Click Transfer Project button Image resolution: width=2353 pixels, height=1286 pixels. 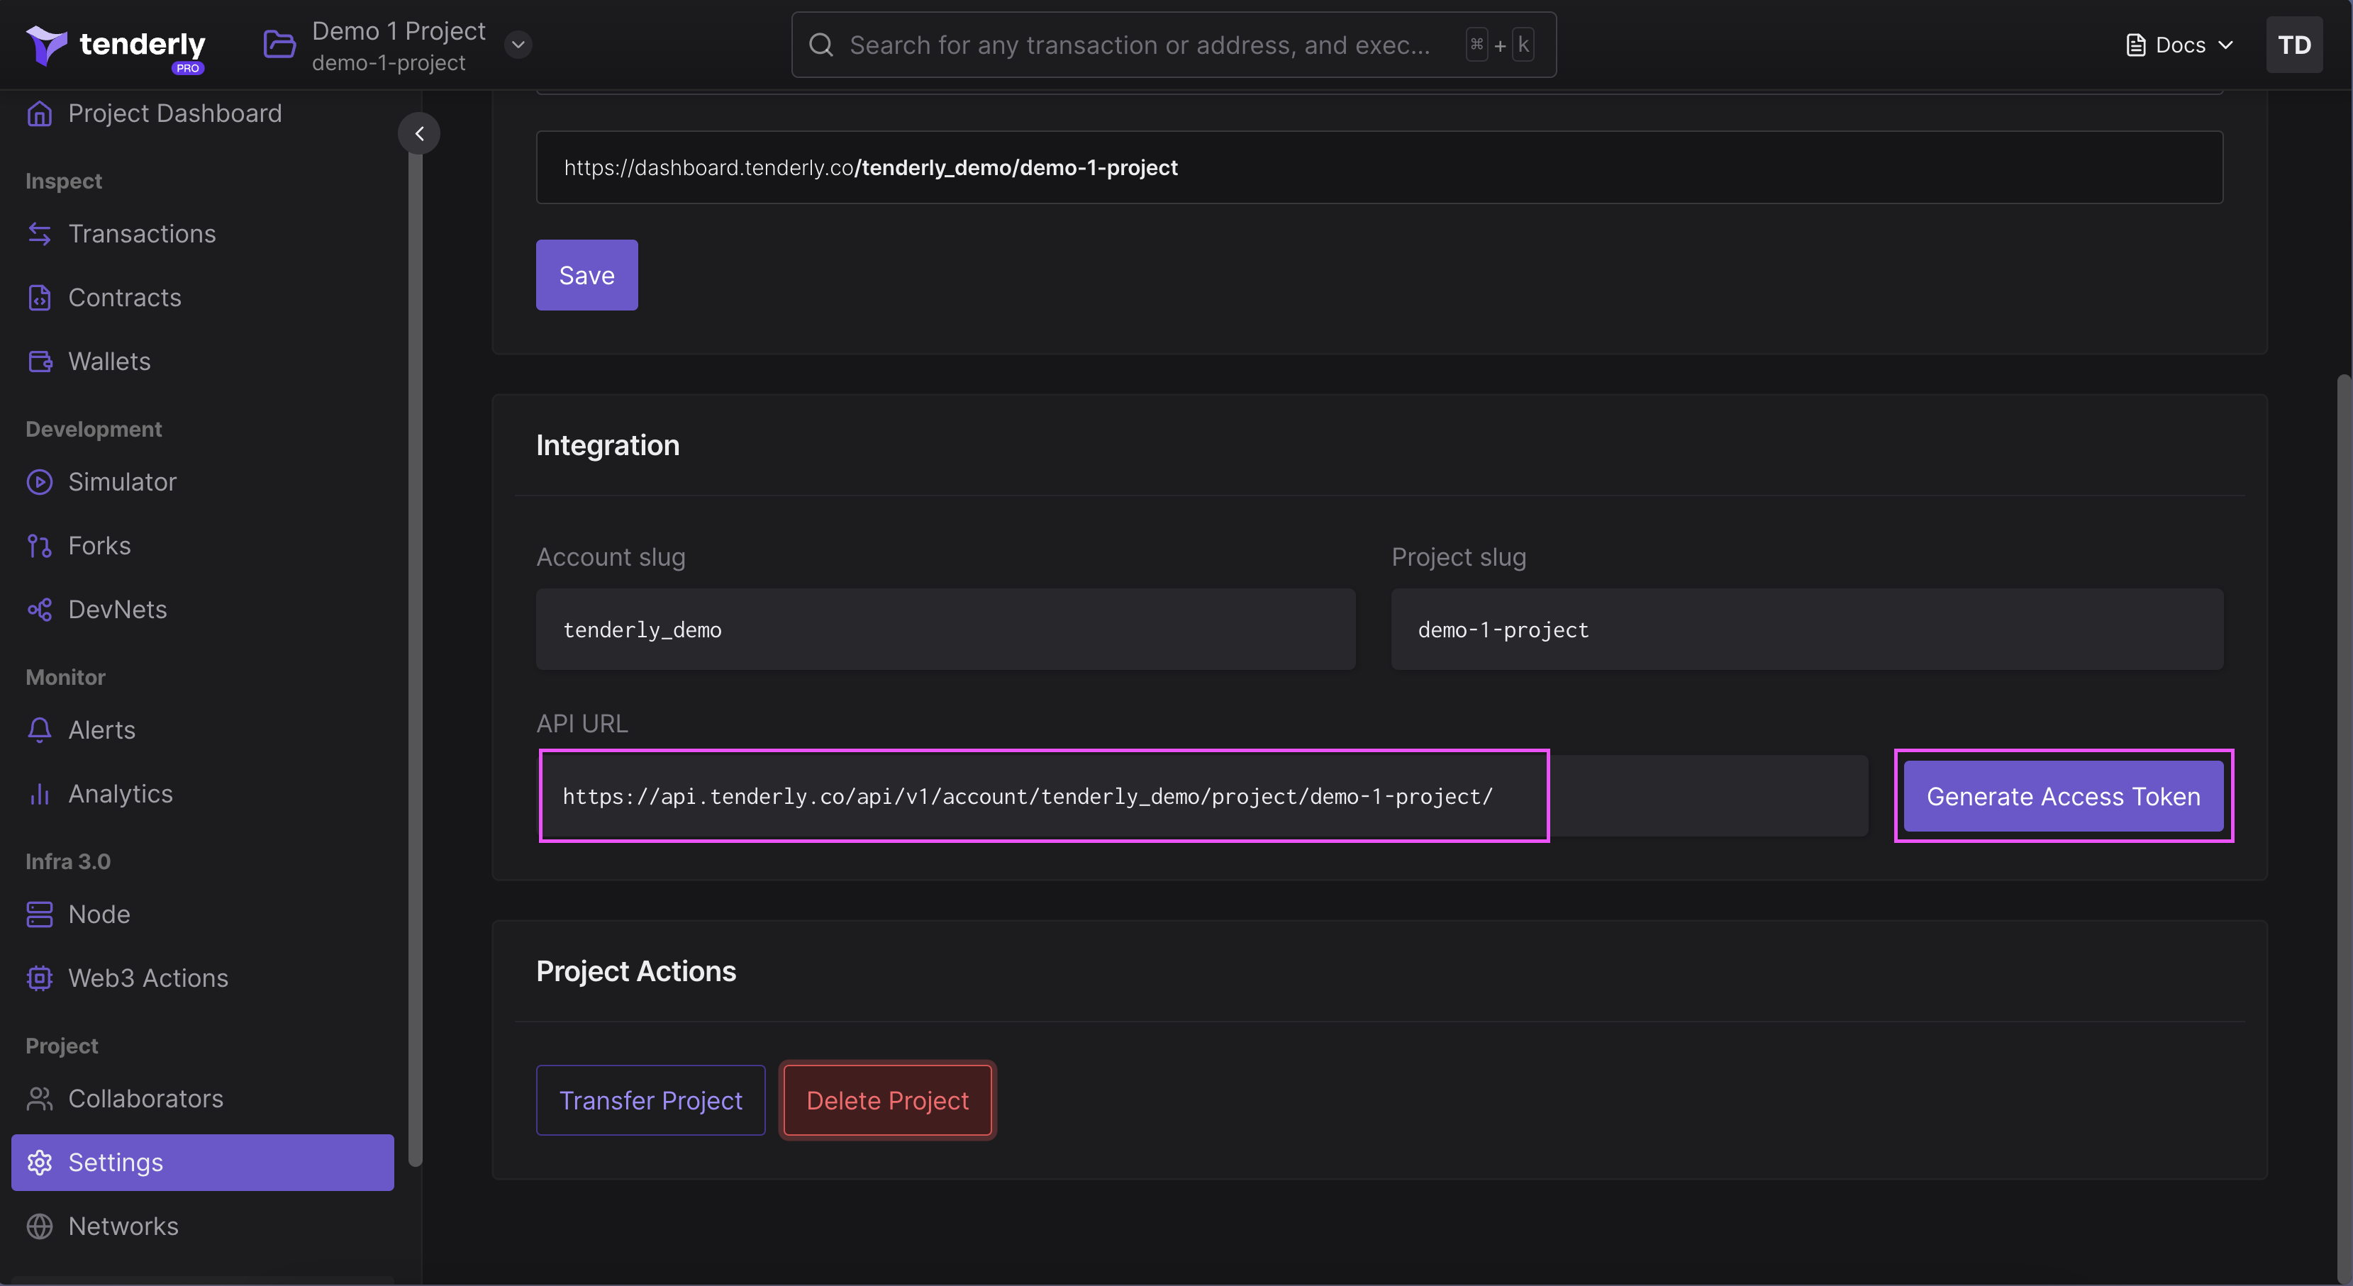point(650,1100)
